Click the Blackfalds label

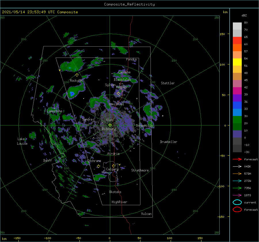click(x=122, y=80)
